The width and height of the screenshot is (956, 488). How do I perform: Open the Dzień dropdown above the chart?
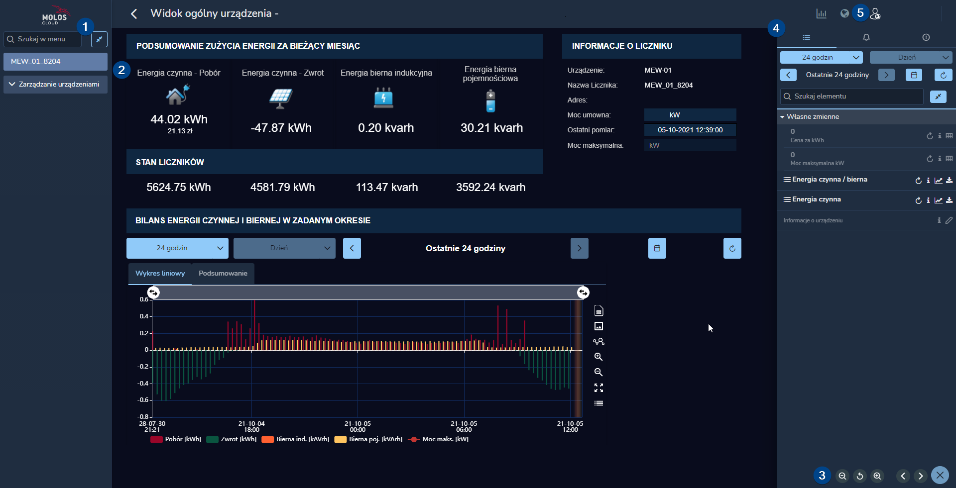pos(284,248)
